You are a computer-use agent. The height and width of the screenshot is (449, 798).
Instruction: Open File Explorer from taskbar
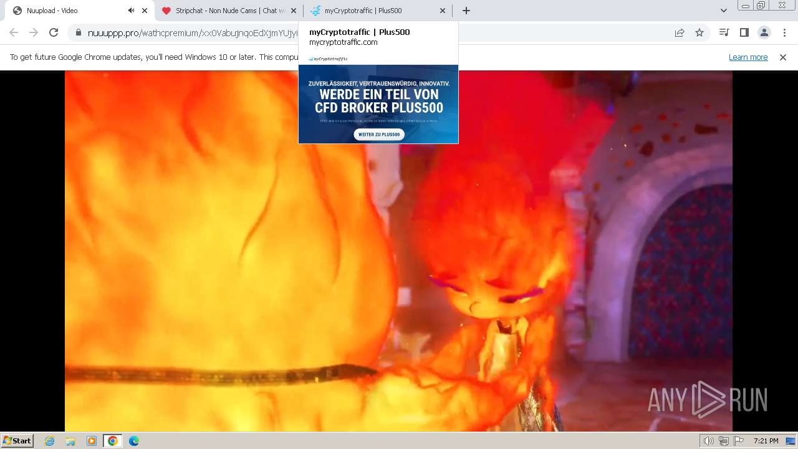[70, 441]
